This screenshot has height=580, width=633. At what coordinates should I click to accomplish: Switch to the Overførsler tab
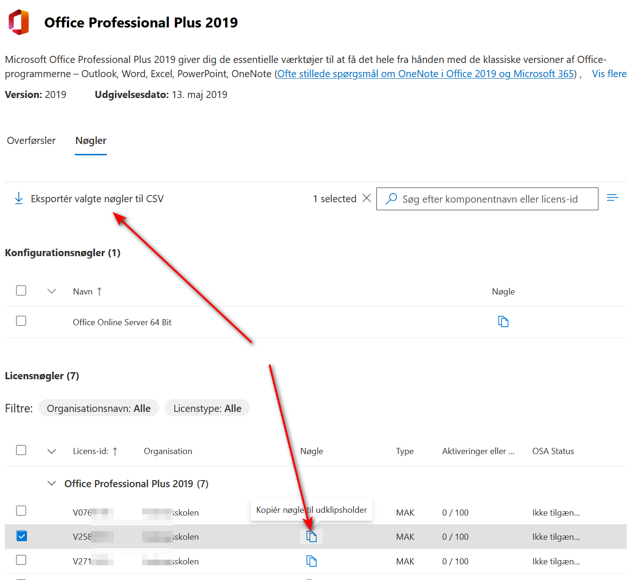pyautogui.click(x=31, y=141)
